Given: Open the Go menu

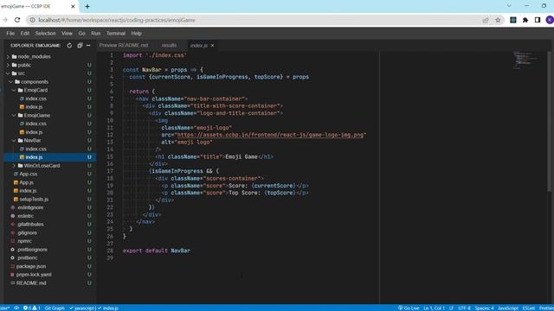Looking at the screenshot, I should (82, 33).
